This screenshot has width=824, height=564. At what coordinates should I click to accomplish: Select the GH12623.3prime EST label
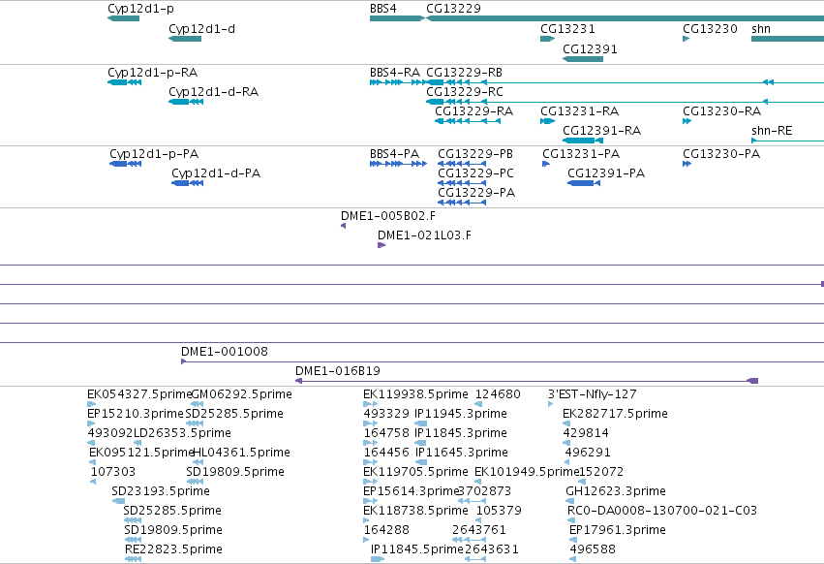click(x=616, y=491)
